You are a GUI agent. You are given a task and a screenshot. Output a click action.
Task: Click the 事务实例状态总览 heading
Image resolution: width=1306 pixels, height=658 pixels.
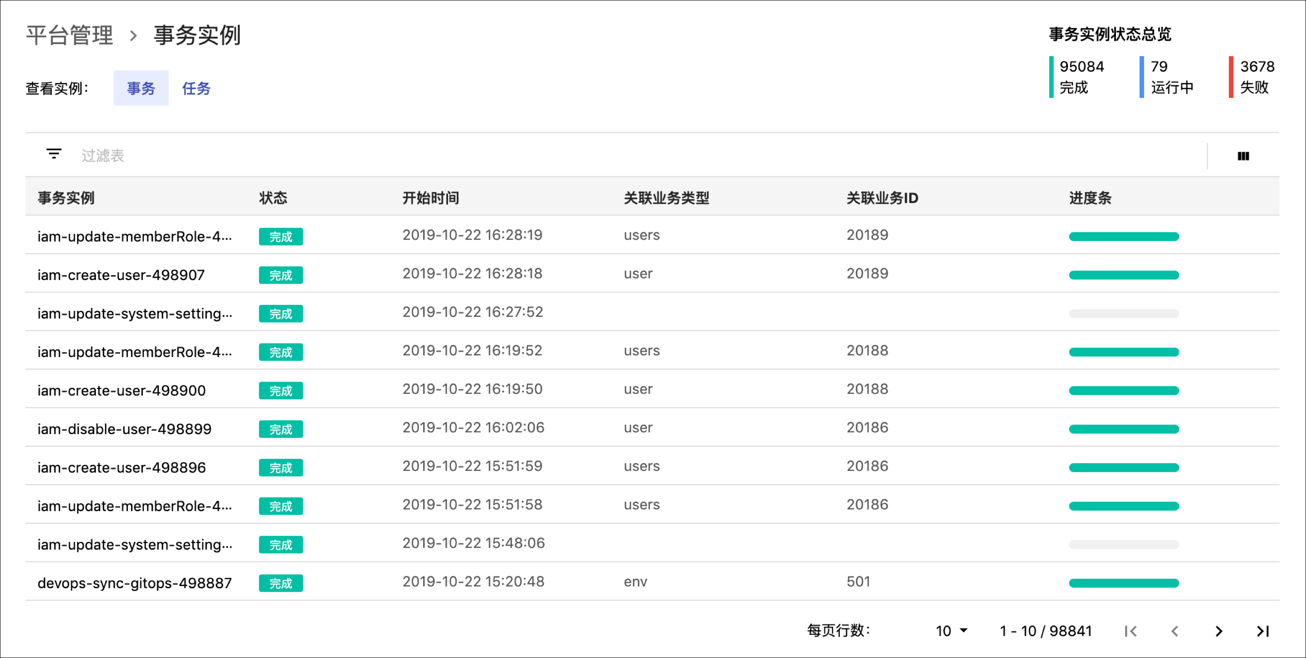click(1110, 34)
